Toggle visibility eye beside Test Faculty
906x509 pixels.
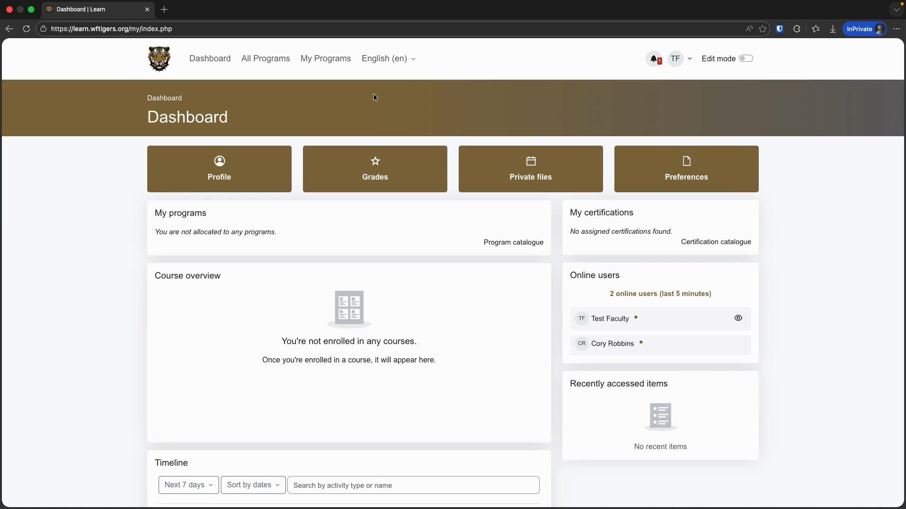[x=738, y=318]
